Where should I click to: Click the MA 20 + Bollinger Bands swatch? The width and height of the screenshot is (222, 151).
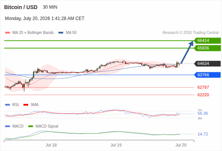click(8, 33)
